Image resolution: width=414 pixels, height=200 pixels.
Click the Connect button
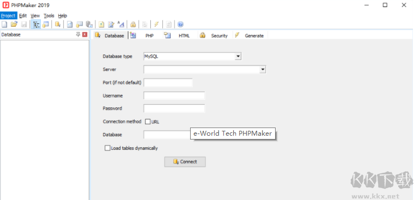coord(185,162)
